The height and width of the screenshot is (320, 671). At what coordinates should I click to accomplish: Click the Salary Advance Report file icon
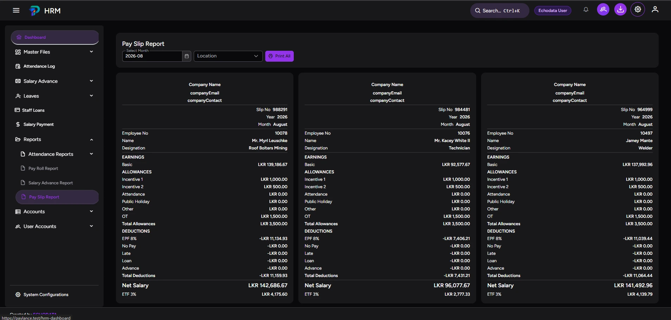[23, 183]
